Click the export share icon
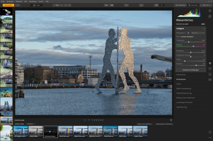The width and height of the screenshot is (213, 141). (141, 5)
